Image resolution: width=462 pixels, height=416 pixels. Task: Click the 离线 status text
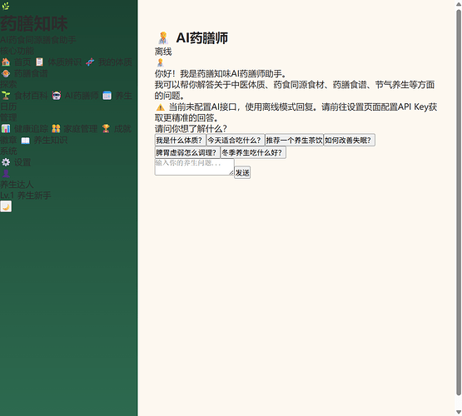pos(163,52)
